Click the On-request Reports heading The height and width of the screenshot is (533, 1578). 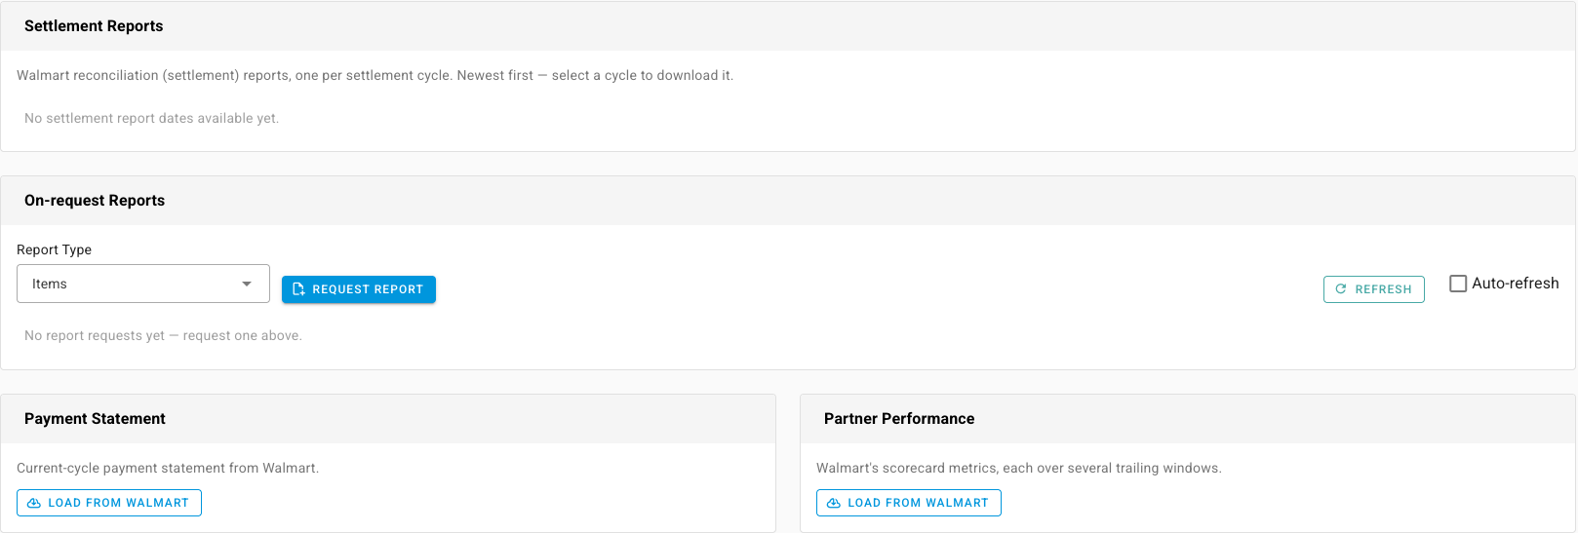95,201
